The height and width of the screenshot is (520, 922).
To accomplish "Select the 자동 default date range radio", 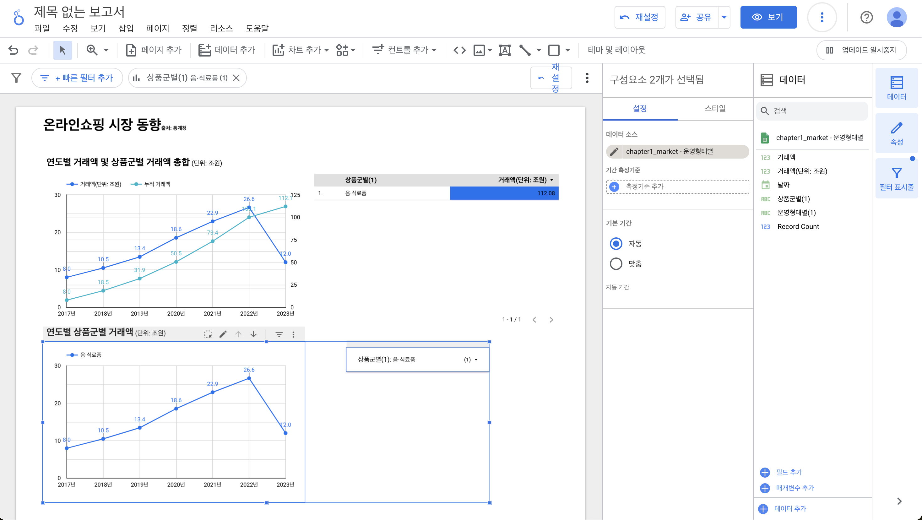I will 616,243.
